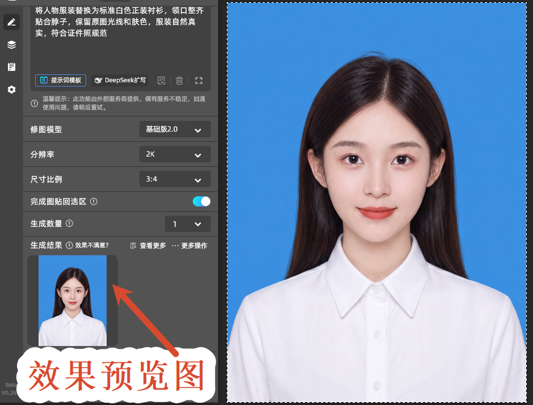The height and width of the screenshot is (405, 533).
Task: Toggle the 完成图贴回选区 switch off
Action: 201,201
